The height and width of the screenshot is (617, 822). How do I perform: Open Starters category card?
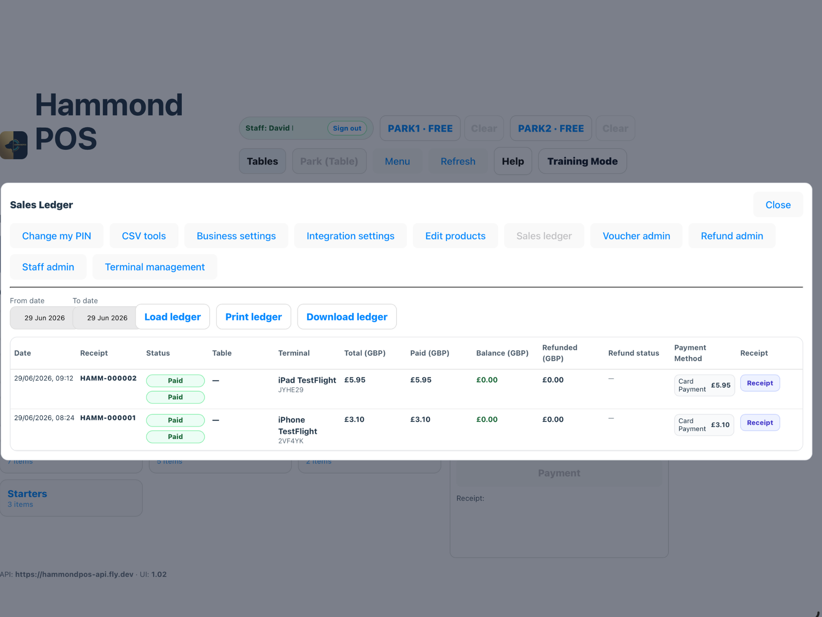tap(71, 498)
